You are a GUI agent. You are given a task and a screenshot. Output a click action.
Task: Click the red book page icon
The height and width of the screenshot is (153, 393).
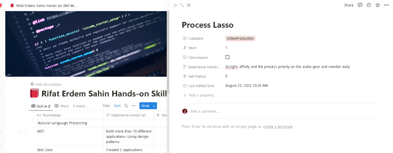pos(34,94)
